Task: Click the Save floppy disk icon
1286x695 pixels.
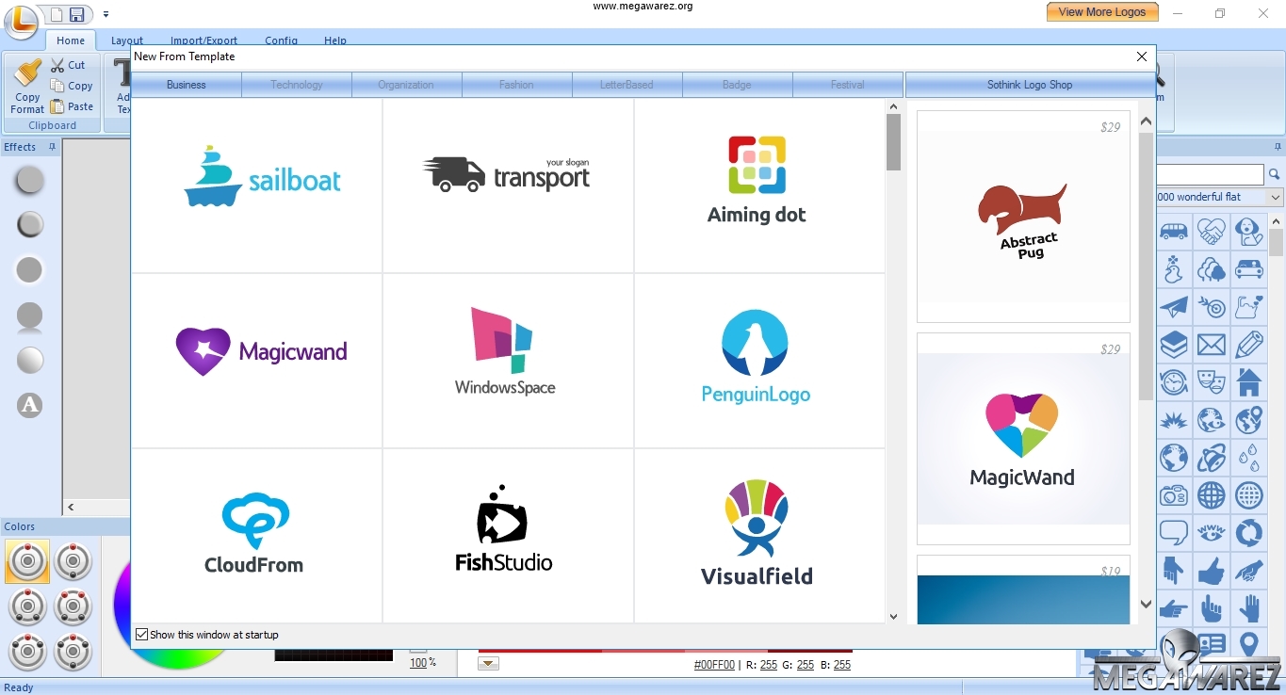Action: pyautogui.click(x=76, y=14)
